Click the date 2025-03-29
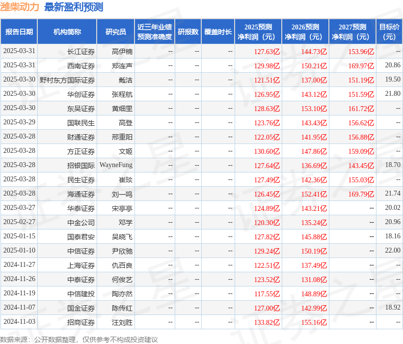403x344 pixels. tap(19, 122)
